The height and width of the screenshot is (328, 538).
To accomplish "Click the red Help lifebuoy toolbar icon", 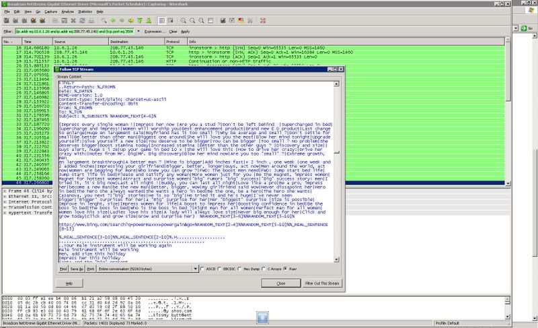I will (x=263, y=21).
